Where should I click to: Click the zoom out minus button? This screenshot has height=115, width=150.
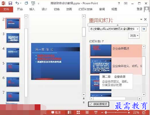coord(102,112)
